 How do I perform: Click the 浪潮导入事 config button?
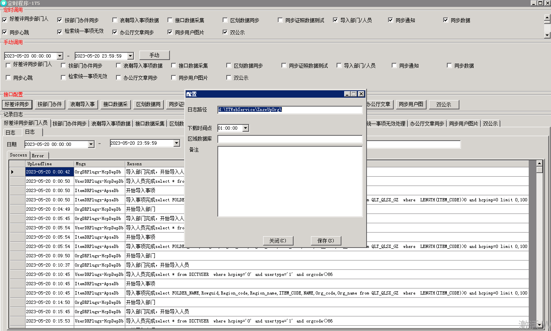tap(83, 105)
